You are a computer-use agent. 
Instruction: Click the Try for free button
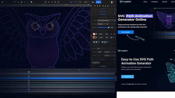(x=127, y=76)
